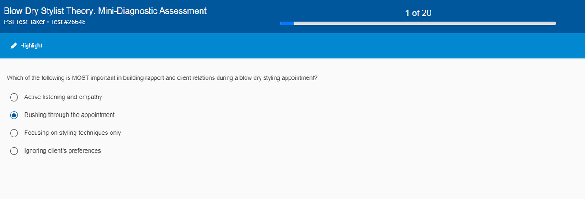Viewport: 585px width, 199px height.
Task: Click the unfilled gray part of progress bar
Action: 425,23
